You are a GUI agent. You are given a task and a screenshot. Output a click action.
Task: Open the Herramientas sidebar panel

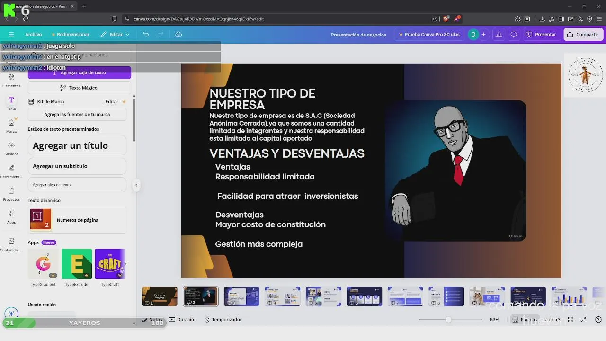point(11,171)
